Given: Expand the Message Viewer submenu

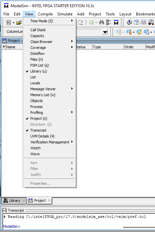Looking at the screenshot, I should [x=49, y=89].
